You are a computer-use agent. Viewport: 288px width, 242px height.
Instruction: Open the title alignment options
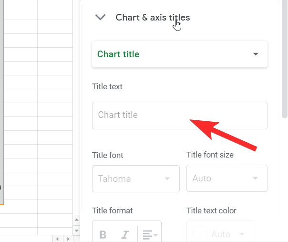pos(150,234)
